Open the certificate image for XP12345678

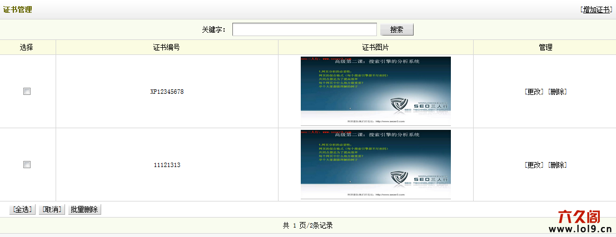[375, 91]
